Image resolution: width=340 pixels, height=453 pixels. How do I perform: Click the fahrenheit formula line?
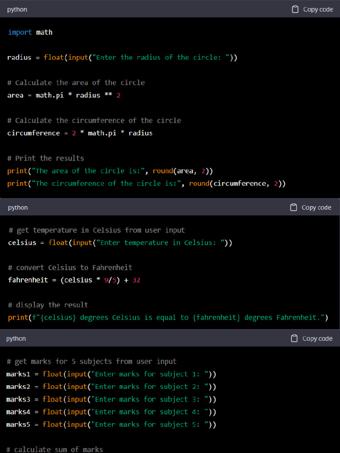[74, 280]
